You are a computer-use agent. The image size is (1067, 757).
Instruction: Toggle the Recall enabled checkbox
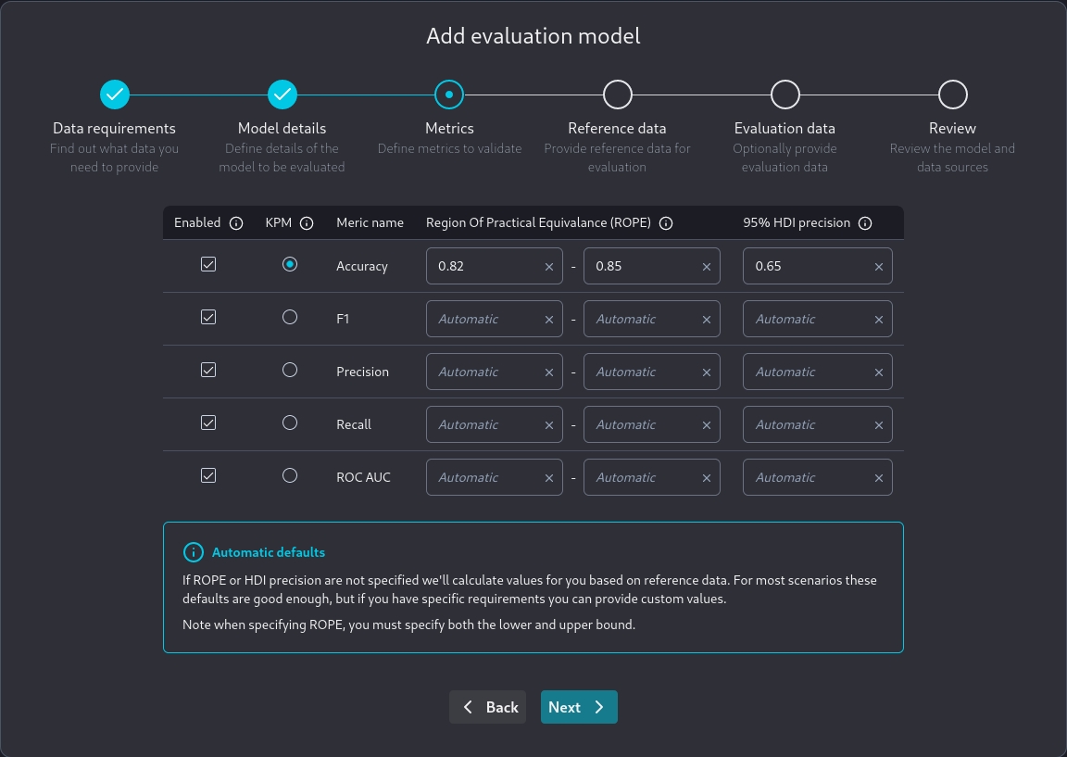pos(208,423)
